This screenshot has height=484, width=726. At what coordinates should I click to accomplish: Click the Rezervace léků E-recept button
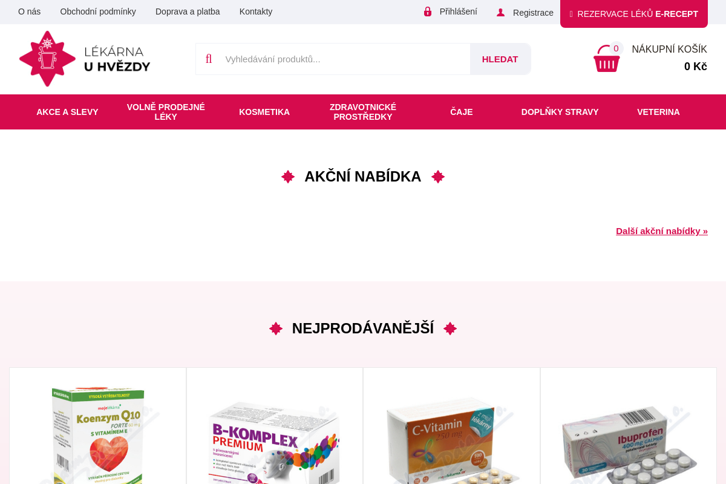pyautogui.click(x=634, y=13)
